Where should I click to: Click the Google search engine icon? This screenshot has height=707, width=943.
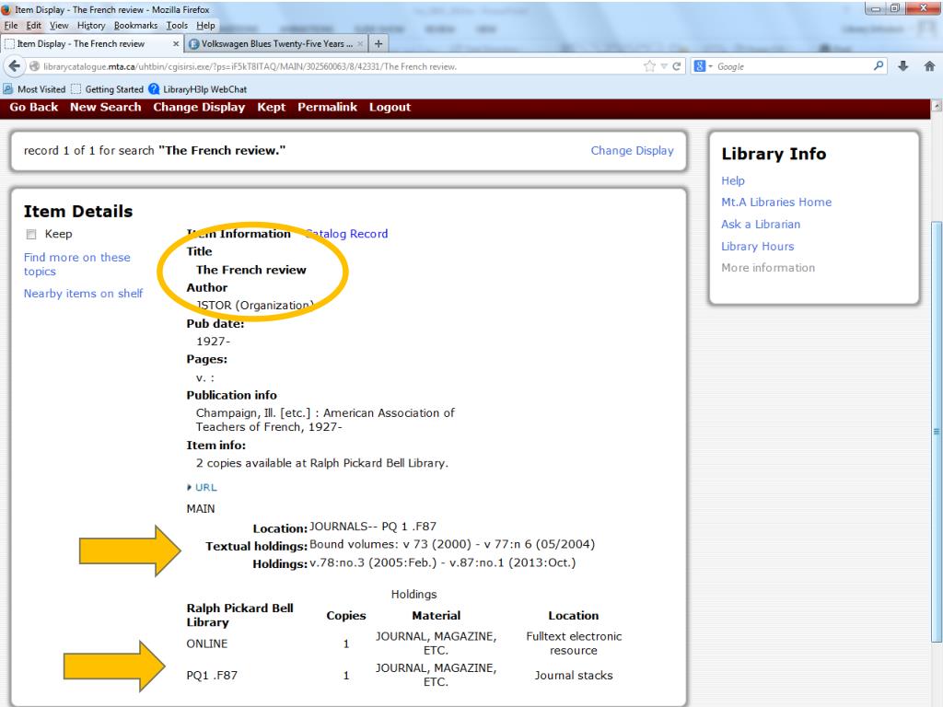pyautogui.click(x=700, y=66)
